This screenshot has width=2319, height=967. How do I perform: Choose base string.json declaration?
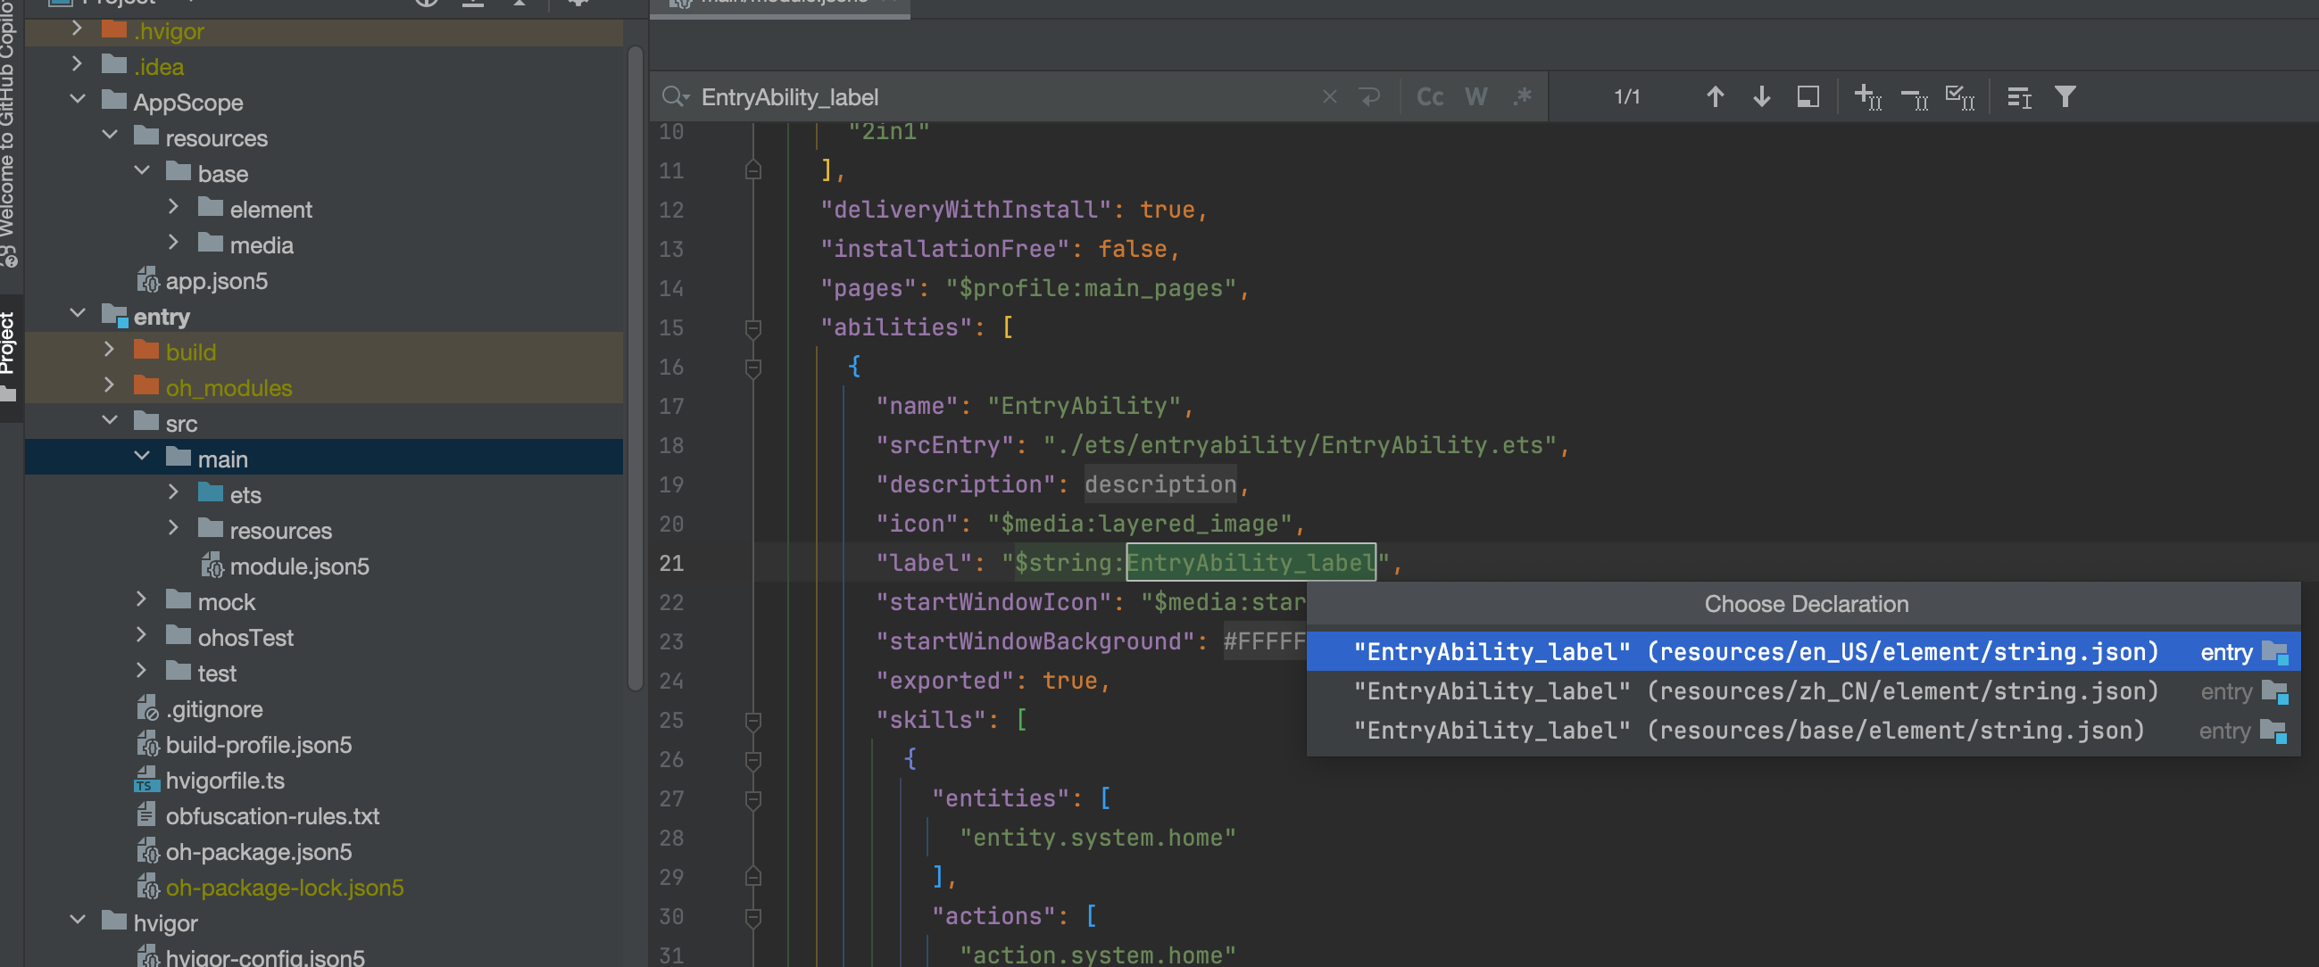pyautogui.click(x=1803, y=731)
